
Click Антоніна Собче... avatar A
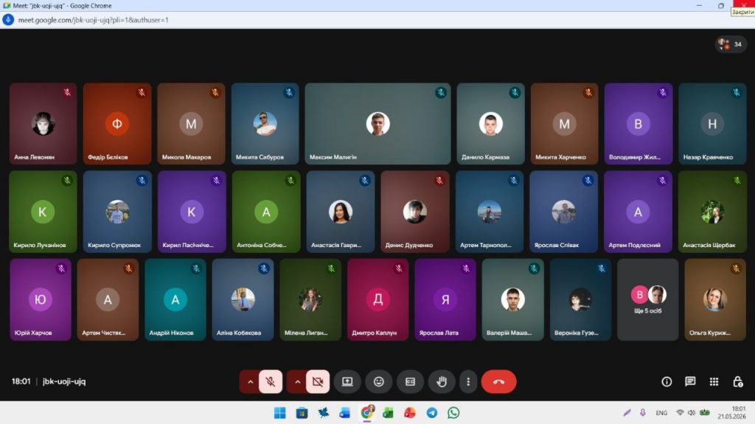[x=265, y=212]
